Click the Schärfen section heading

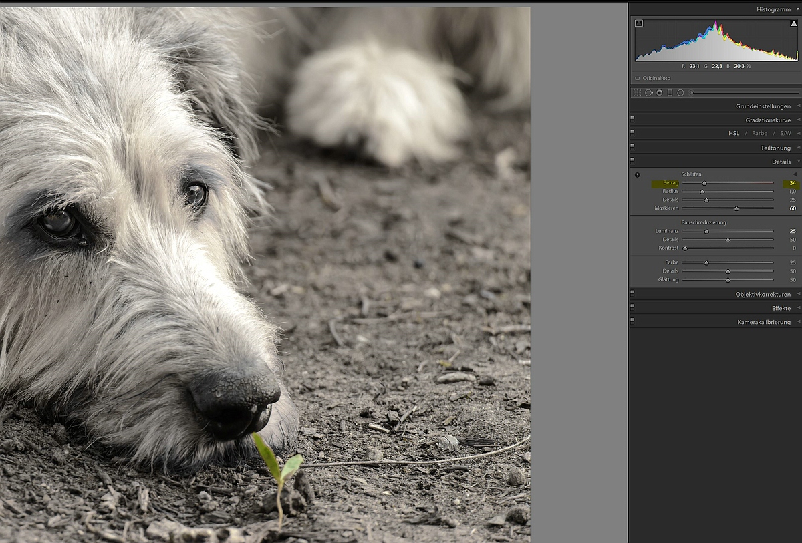[x=691, y=174]
